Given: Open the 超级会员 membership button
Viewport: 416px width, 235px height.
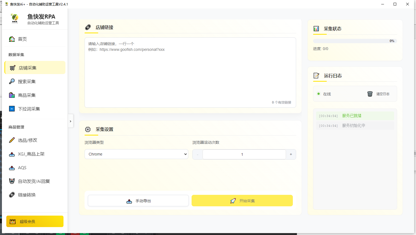Looking at the screenshot, I should point(35,221).
